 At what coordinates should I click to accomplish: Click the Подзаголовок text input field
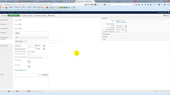click(46, 41)
